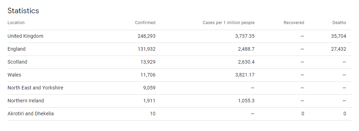This screenshot has width=359, height=131.
Task: Click the Statistics heading
Action: click(x=23, y=11)
